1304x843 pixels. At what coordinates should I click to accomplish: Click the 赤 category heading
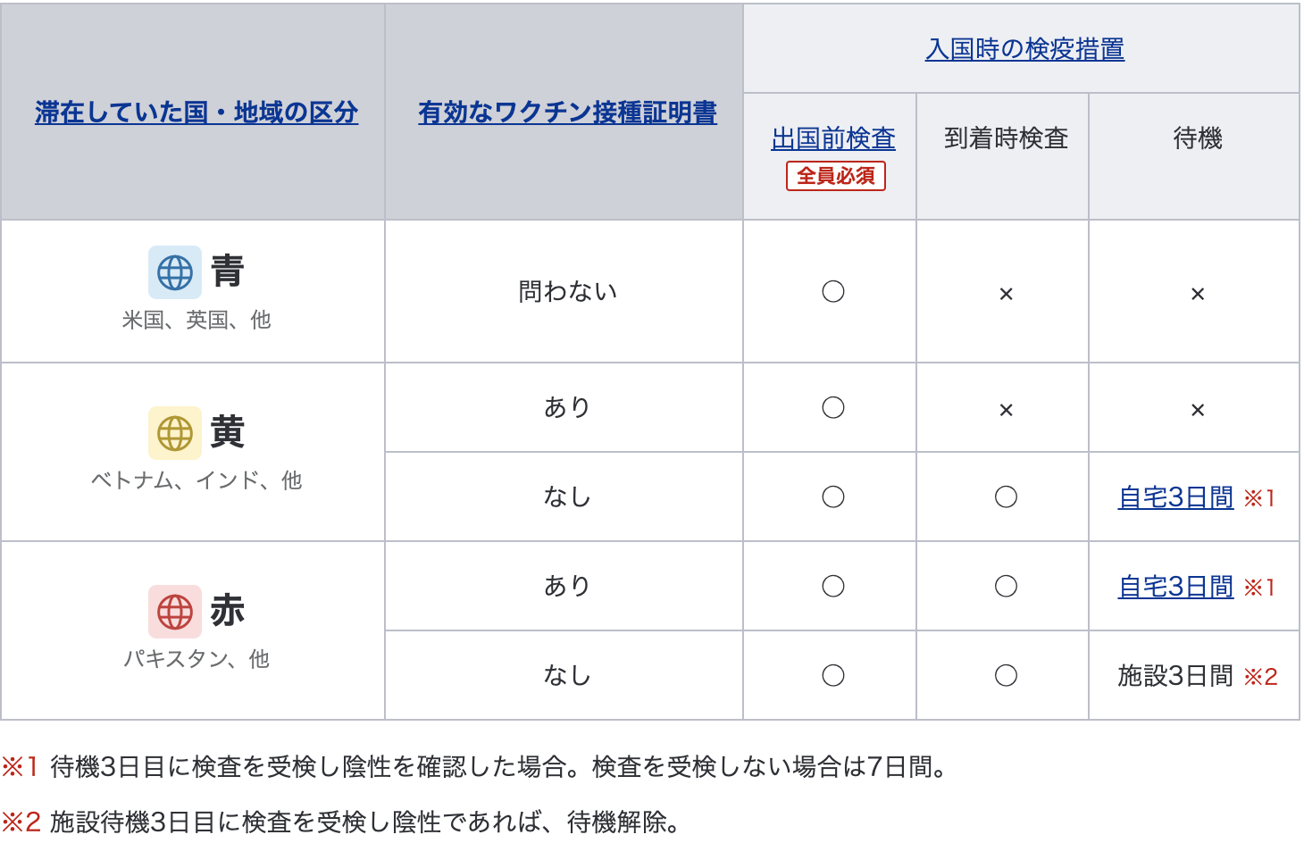point(228,611)
